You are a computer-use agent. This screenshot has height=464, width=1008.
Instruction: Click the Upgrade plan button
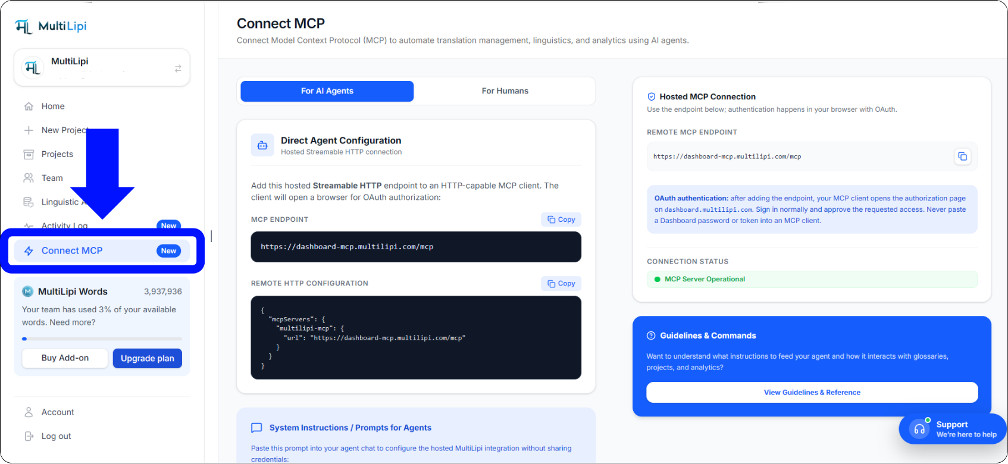point(148,358)
